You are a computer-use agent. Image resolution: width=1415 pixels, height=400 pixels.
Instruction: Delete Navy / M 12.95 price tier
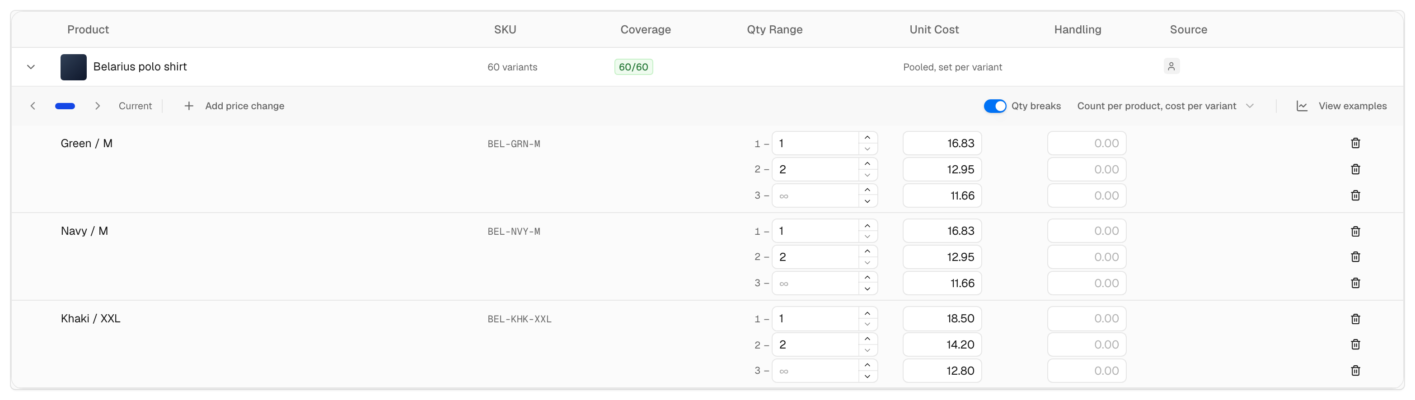point(1355,257)
